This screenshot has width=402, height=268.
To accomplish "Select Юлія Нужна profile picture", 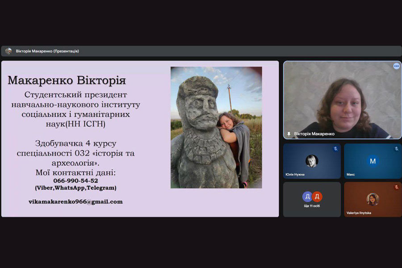I will (x=312, y=161).
